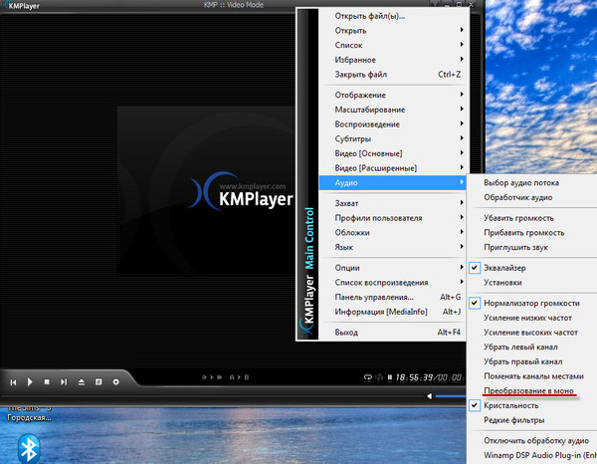Expand the Отображение submenu

[x=393, y=95]
